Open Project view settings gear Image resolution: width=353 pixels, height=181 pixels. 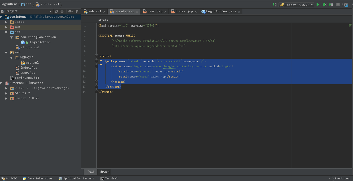(x=70, y=11)
